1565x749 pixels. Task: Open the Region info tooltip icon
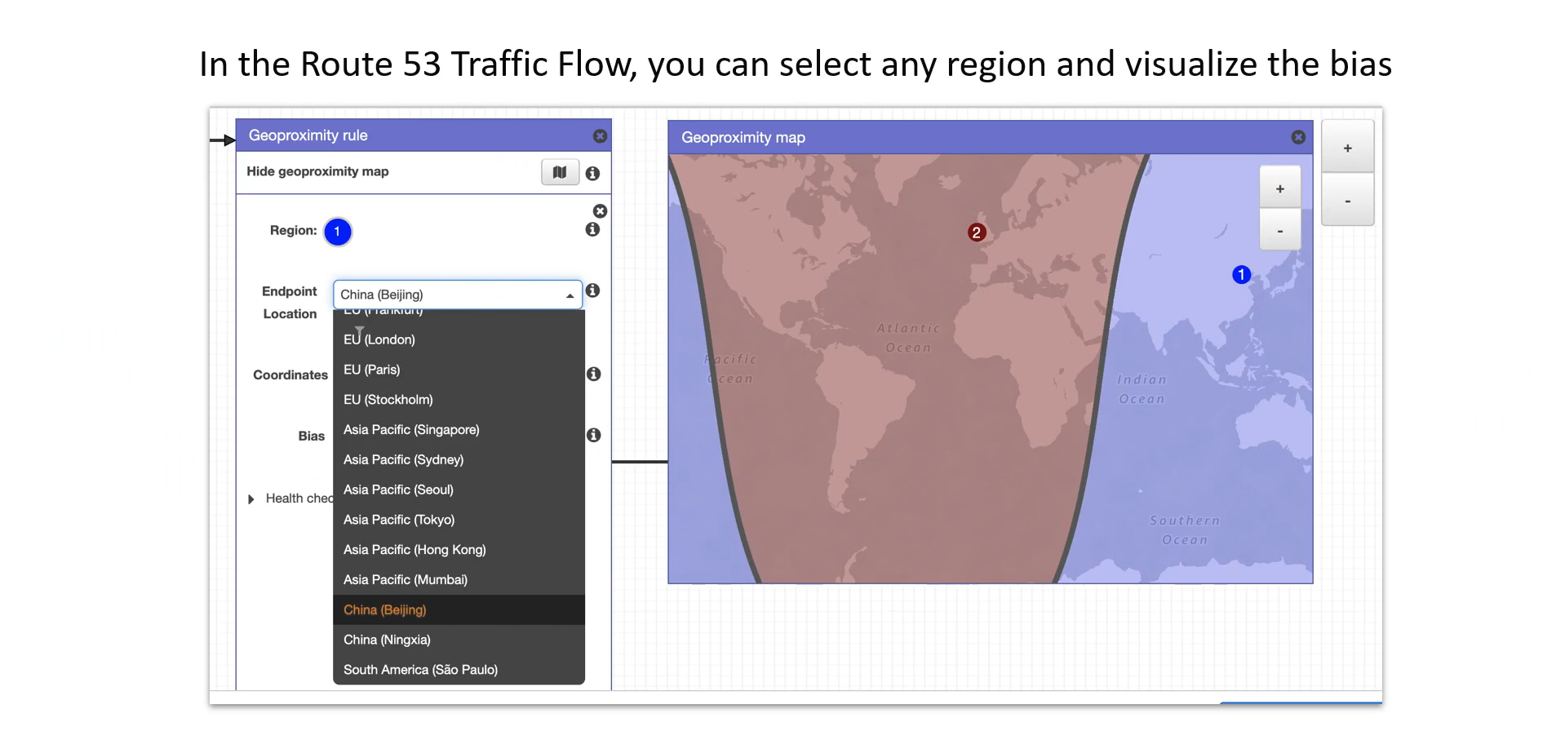pos(593,229)
